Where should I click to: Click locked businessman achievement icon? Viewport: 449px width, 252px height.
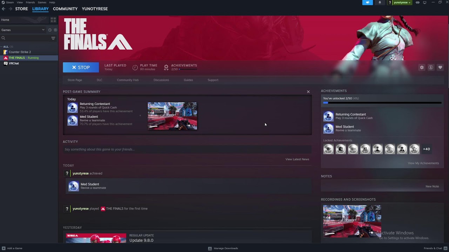(402, 149)
